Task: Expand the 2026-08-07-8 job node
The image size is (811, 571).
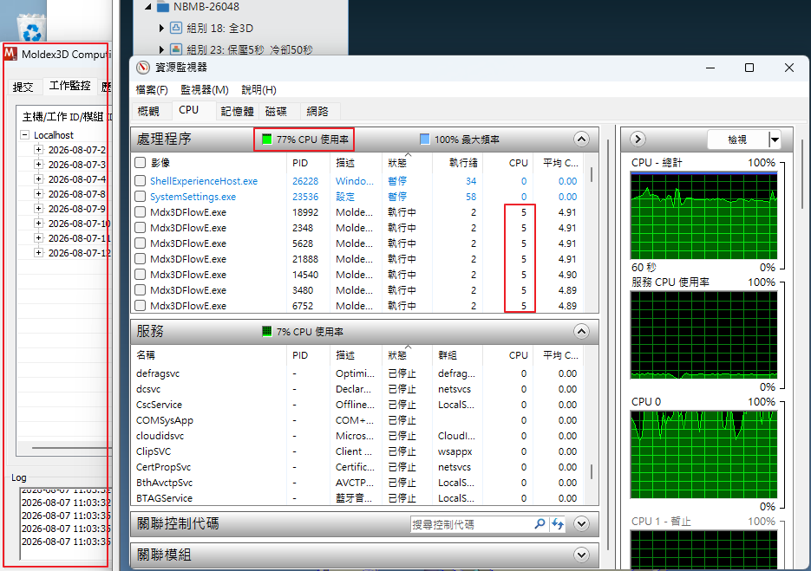Action: pos(38,194)
